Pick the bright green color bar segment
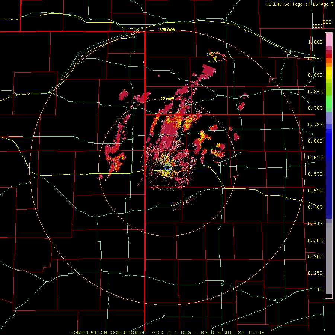The height and width of the screenshot is (335, 335). tap(329, 102)
